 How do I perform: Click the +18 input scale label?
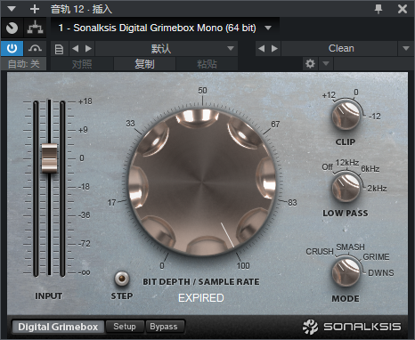pos(85,101)
